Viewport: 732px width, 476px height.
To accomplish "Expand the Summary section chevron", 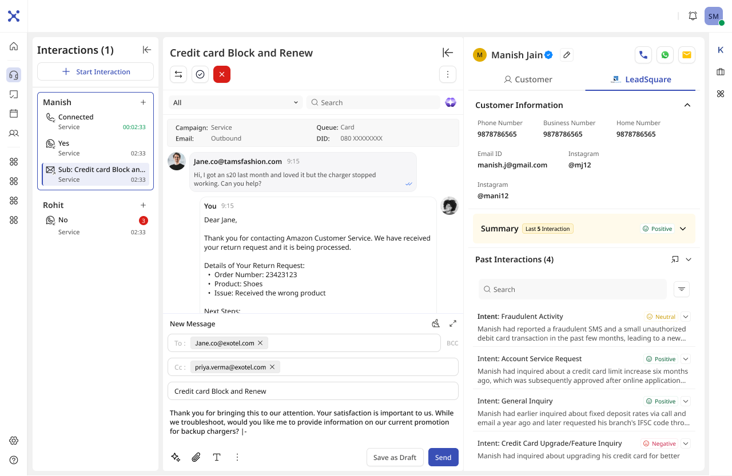I will [683, 229].
